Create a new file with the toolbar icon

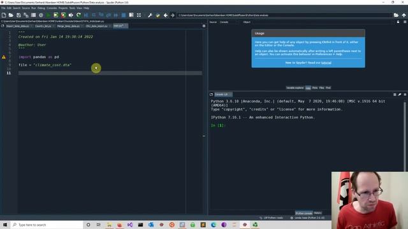coord(4,15)
